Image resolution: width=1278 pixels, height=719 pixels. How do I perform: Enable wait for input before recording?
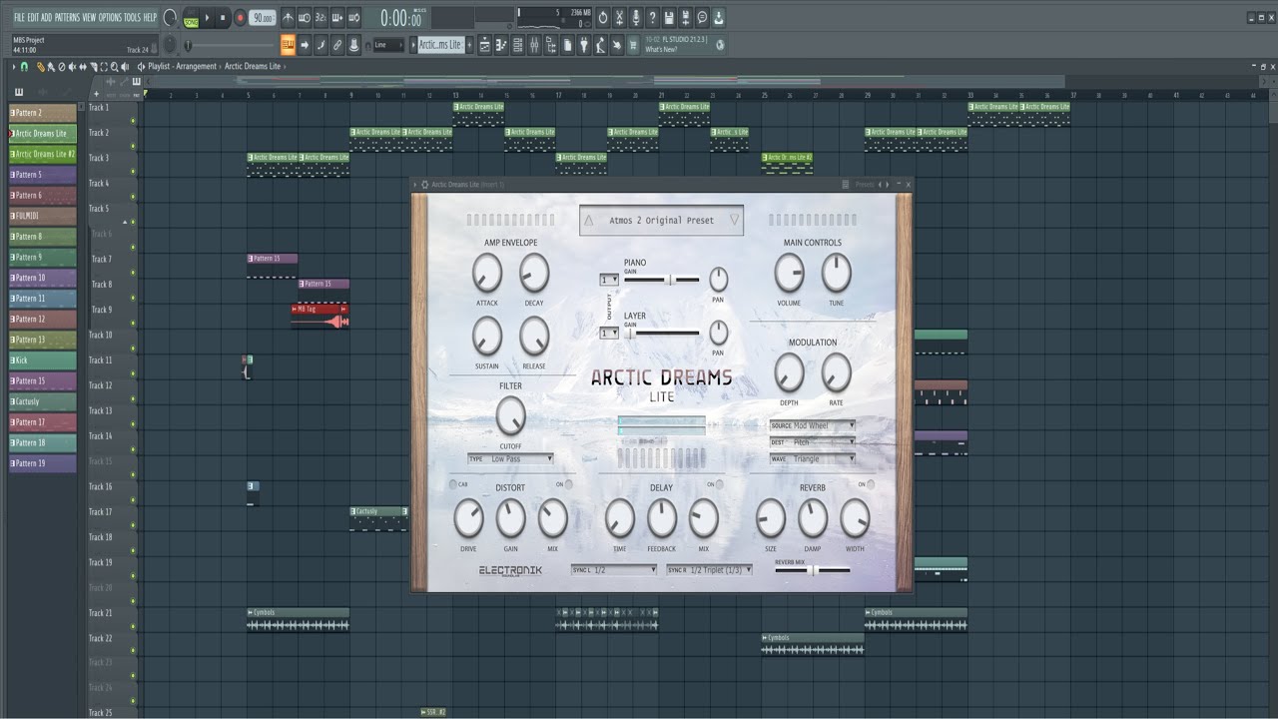pyautogui.click(x=305, y=17)
